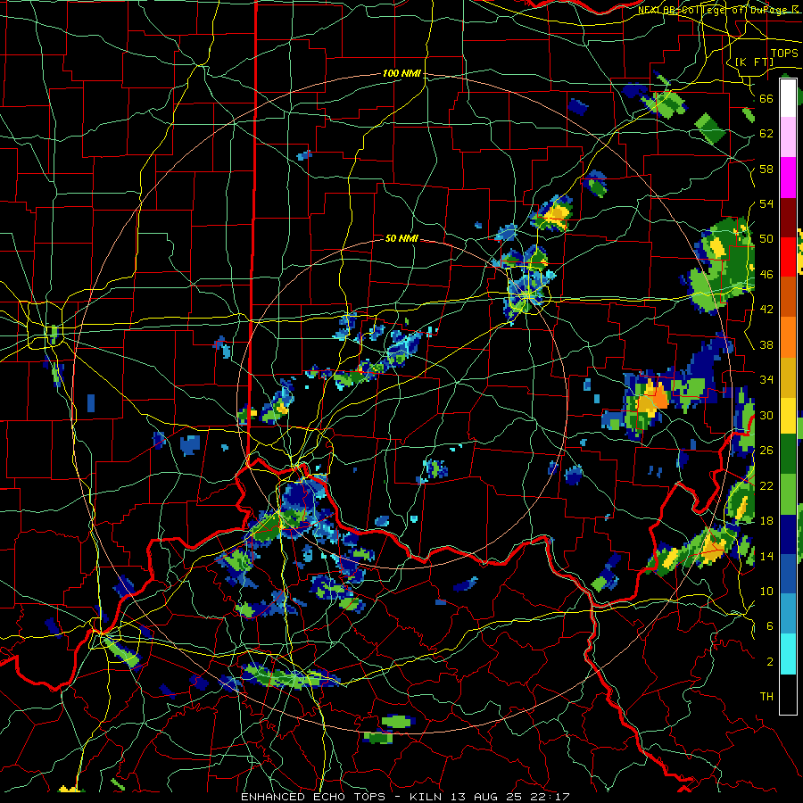The image size is (803, 803).
Task: Click the "30" legend value
Action: (766, 415)
